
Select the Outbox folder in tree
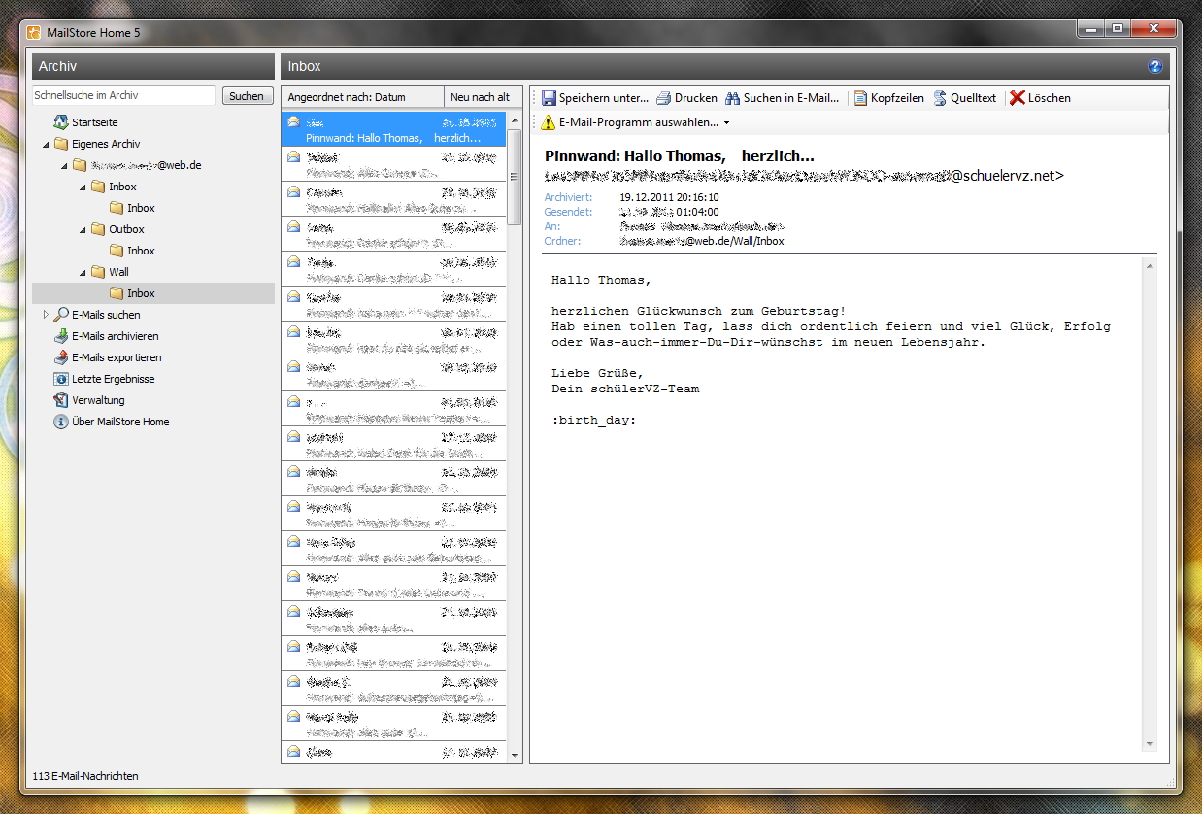pos(125,229)
